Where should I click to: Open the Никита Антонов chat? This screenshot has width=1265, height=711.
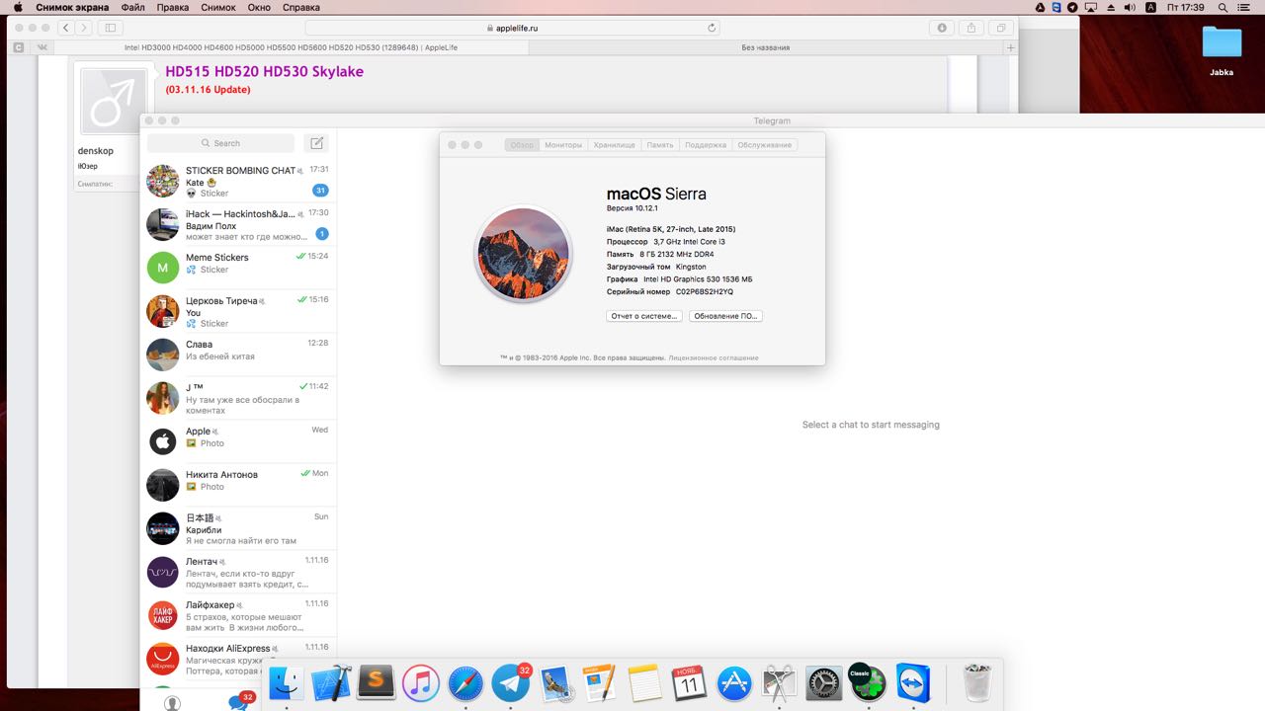tap(238, 485)
